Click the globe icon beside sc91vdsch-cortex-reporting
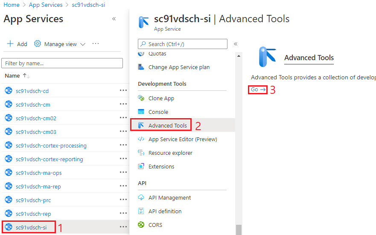 pos(9,159)
